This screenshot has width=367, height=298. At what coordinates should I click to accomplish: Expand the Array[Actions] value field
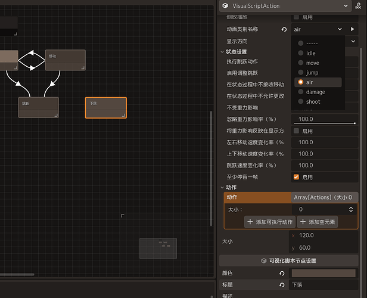(x=325, y=197)
